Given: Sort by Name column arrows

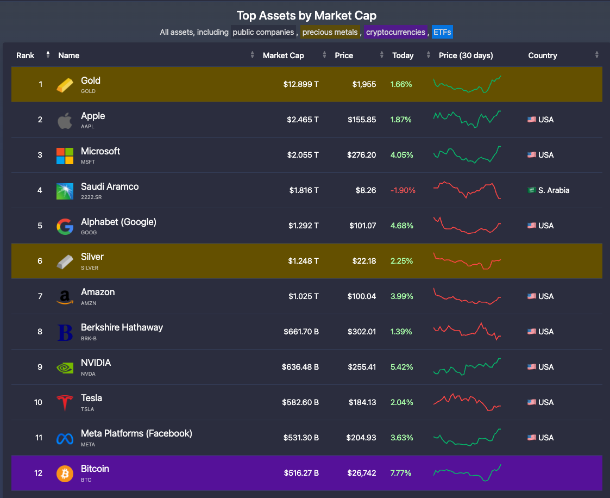Looking at the screenshot, I should point(252,55).
